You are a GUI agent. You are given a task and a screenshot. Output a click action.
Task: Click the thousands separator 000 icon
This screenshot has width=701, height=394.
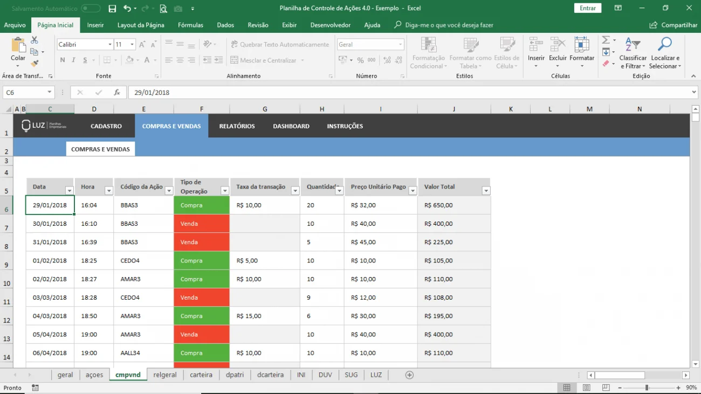point(372,60)
